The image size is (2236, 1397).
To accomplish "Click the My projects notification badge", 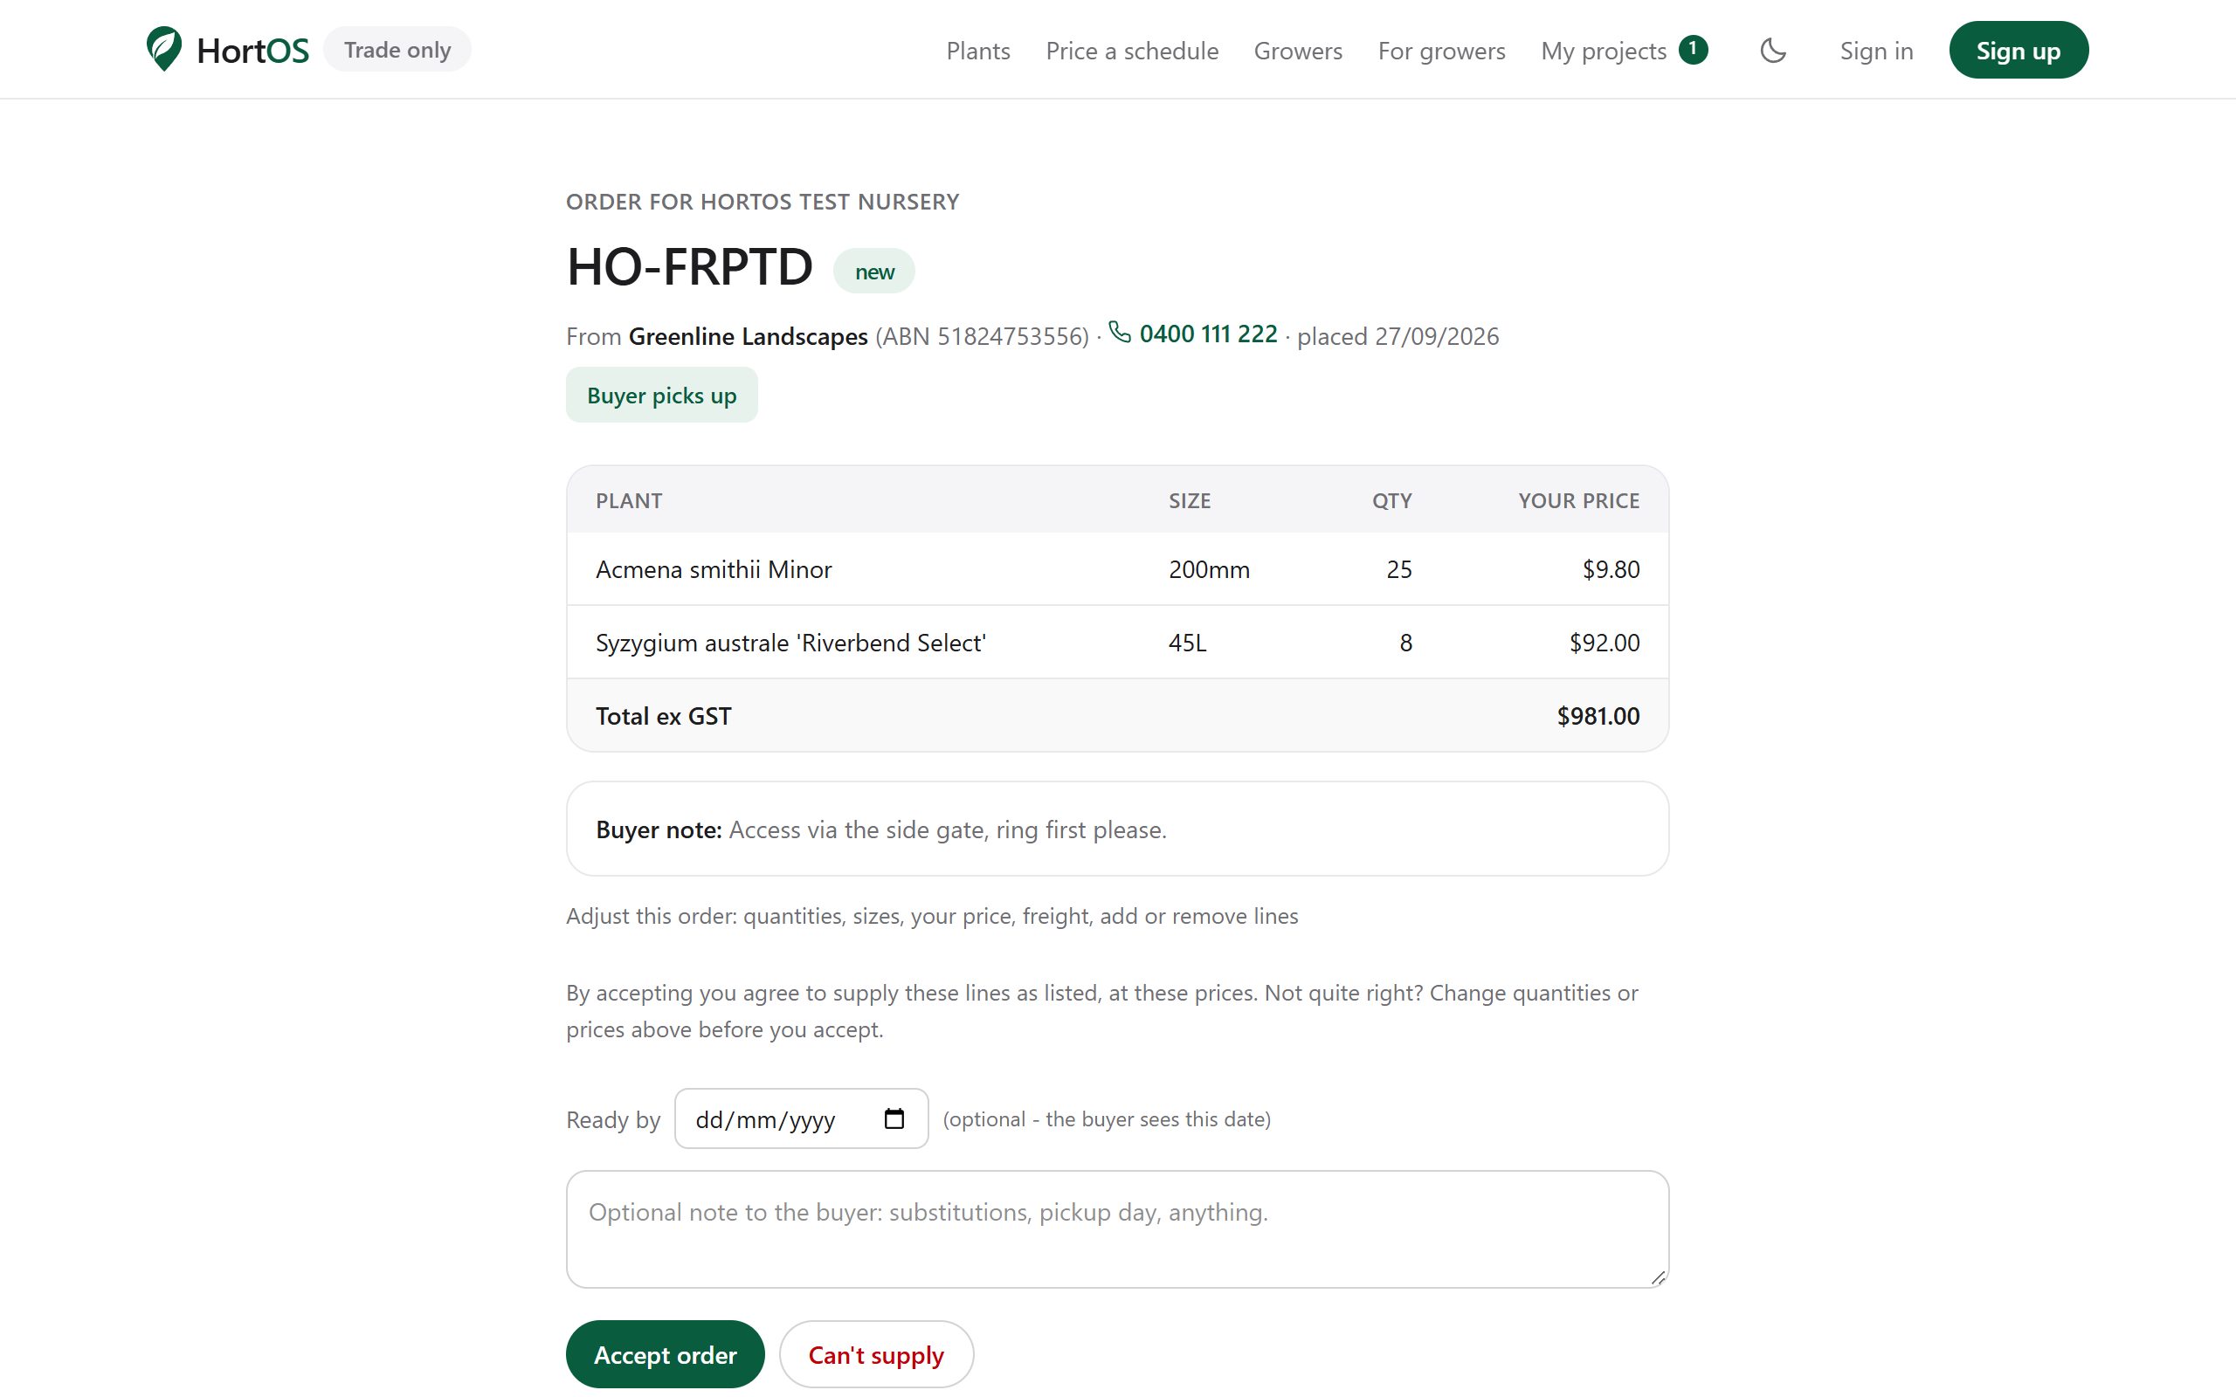I will pos(1693,49).
